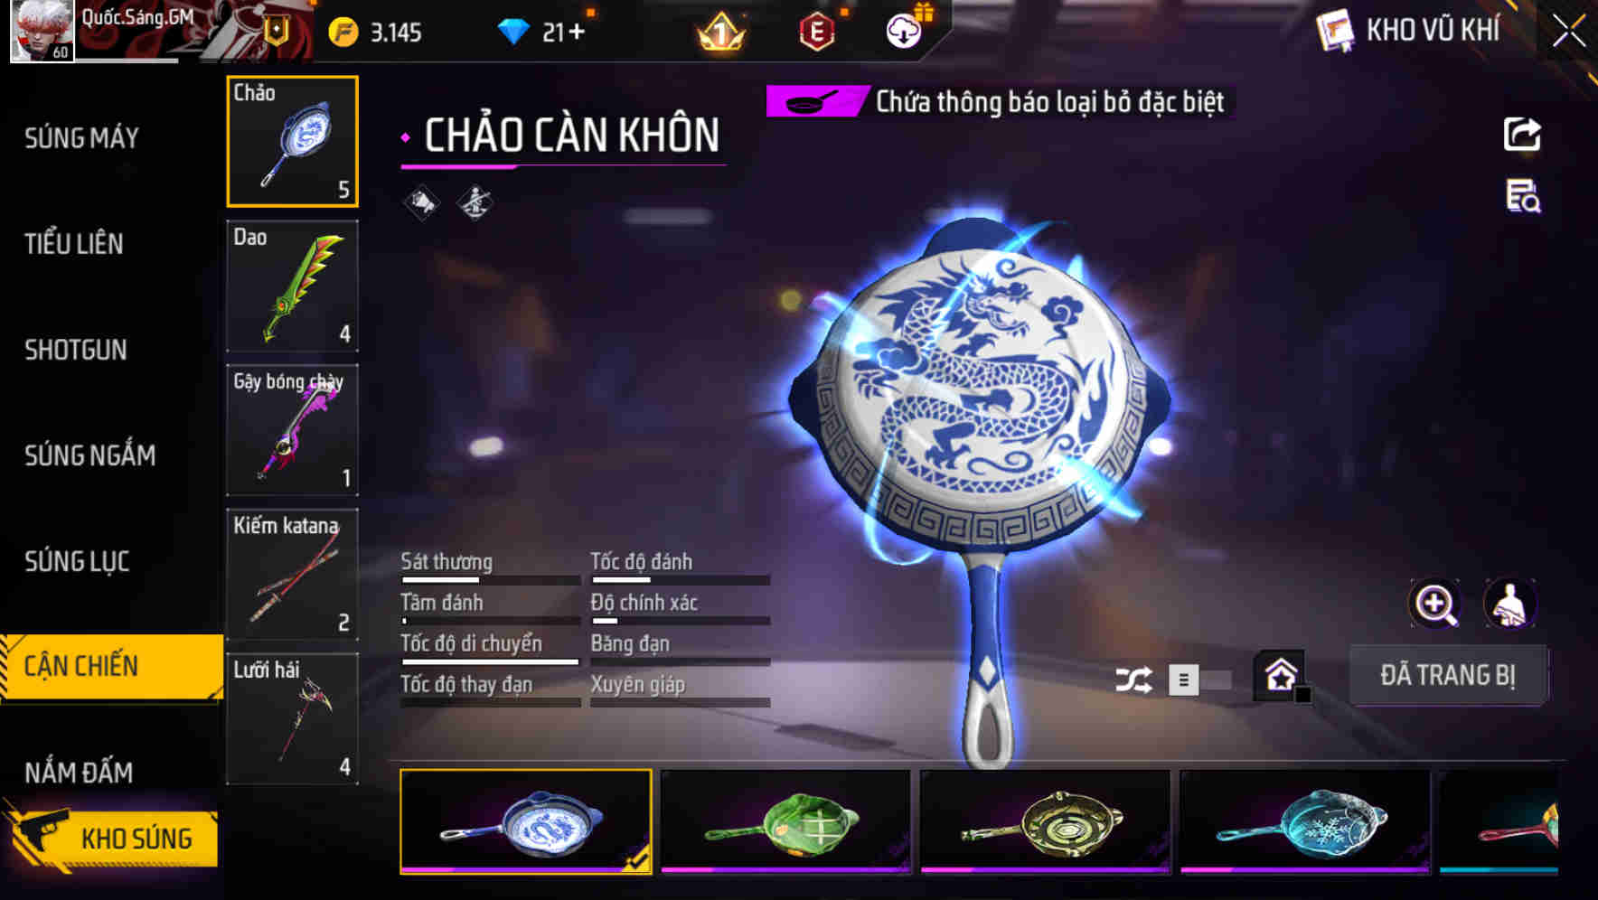Switch to the SÚNG MÁY category
The height and width of the screenshot is (900, 1598).
click(82, 138)
